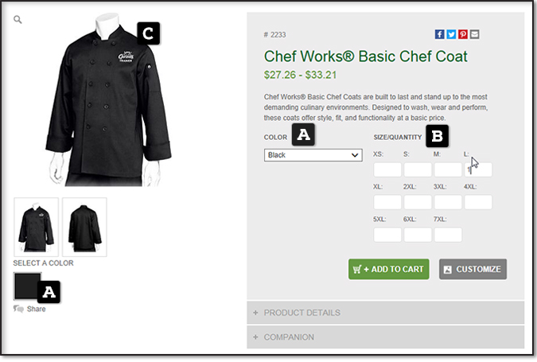Click the magnifier zoom icon above product image

pos(18,20)
